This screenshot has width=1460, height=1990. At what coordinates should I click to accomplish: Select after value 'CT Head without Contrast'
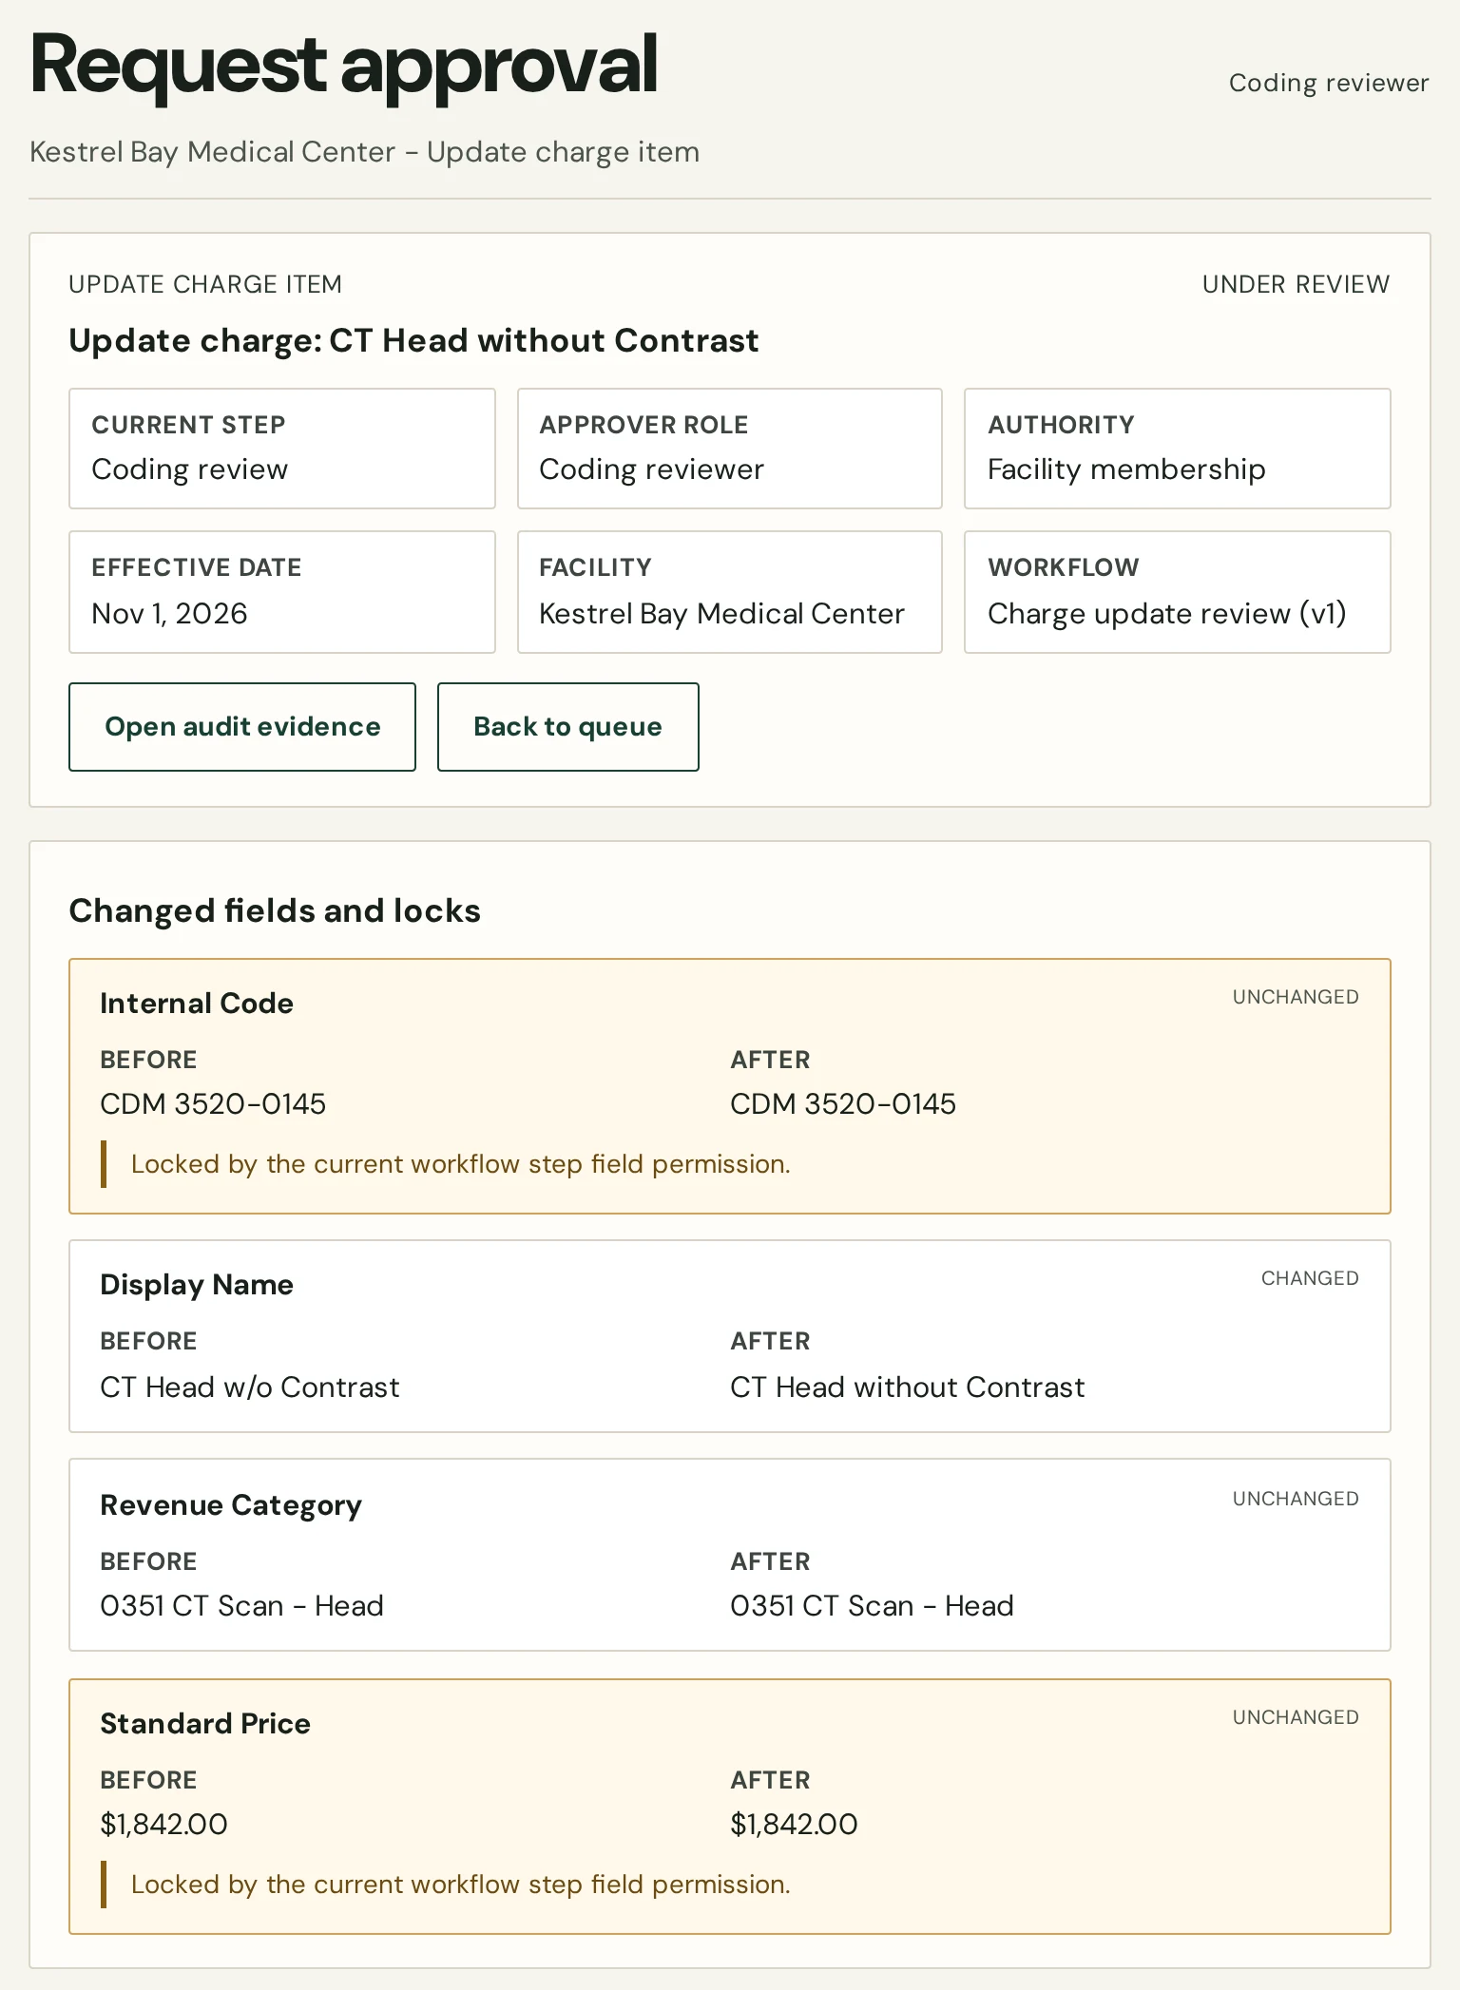tap(908, 1387)
